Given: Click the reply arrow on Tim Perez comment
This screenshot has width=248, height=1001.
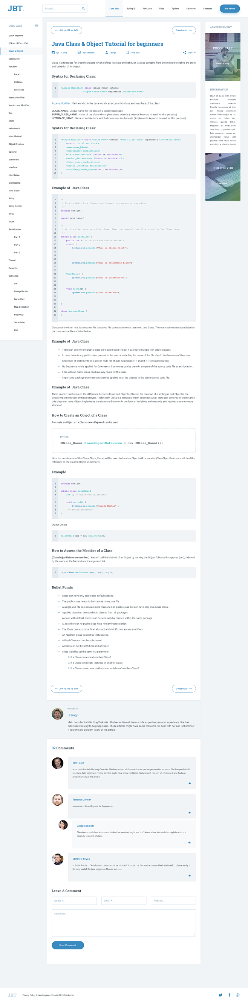Looking at the screenshot, I should pyautogui.click(x=190, y=783).
